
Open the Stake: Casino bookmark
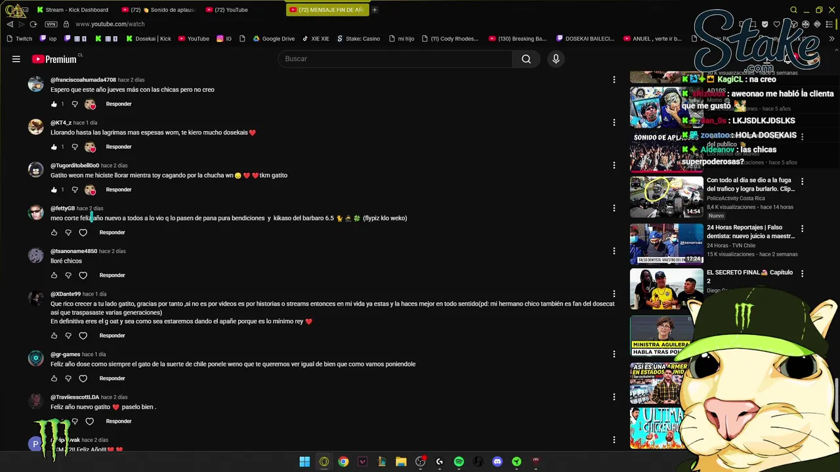pos(358,39)
